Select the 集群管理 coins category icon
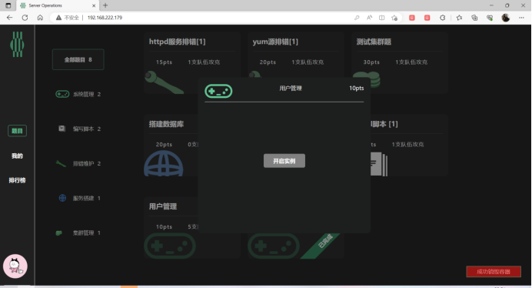The width and height of the screenshot is (532, 288). 59,233
